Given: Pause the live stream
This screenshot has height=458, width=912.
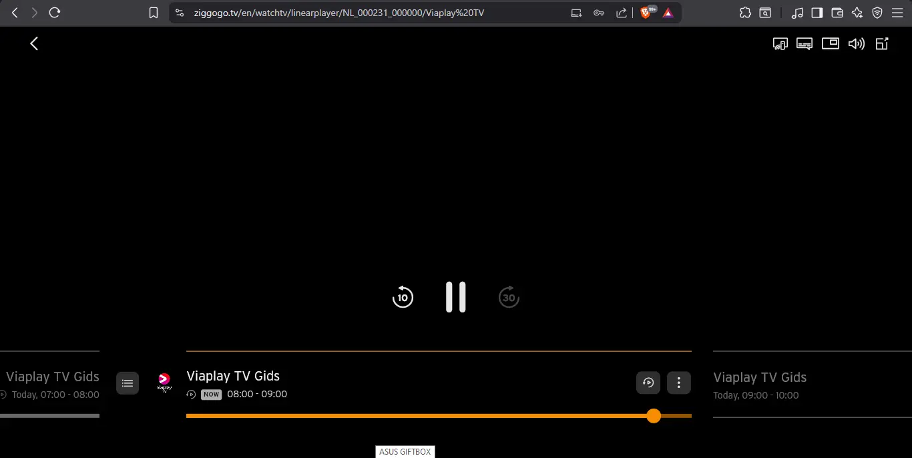Looking at the screenshot, I should point(456,297).
